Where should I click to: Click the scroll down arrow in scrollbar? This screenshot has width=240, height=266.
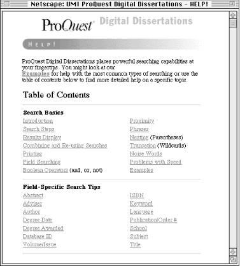coord(233,252)
